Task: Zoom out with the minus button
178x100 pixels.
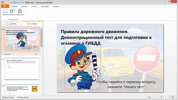Action: point(154,97)
